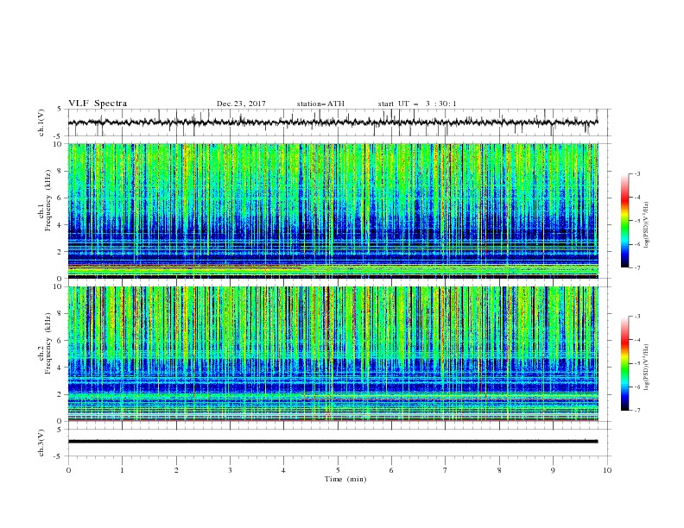Click the ch.3 flat waveform trace
684x528 pixels.
tap(332, 442)
